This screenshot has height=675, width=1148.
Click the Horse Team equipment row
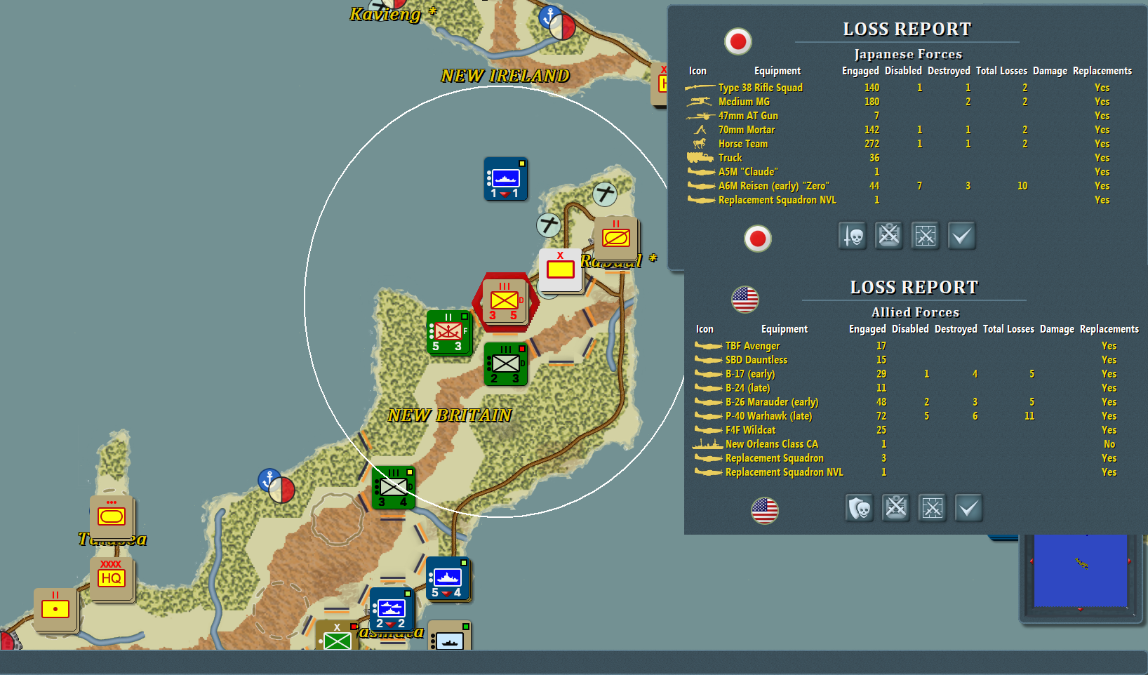coord(909,144)
